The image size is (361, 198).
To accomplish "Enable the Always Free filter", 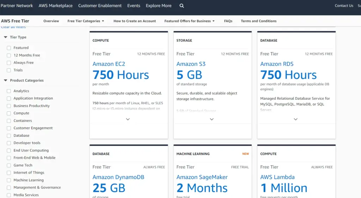I will point(9,63).
